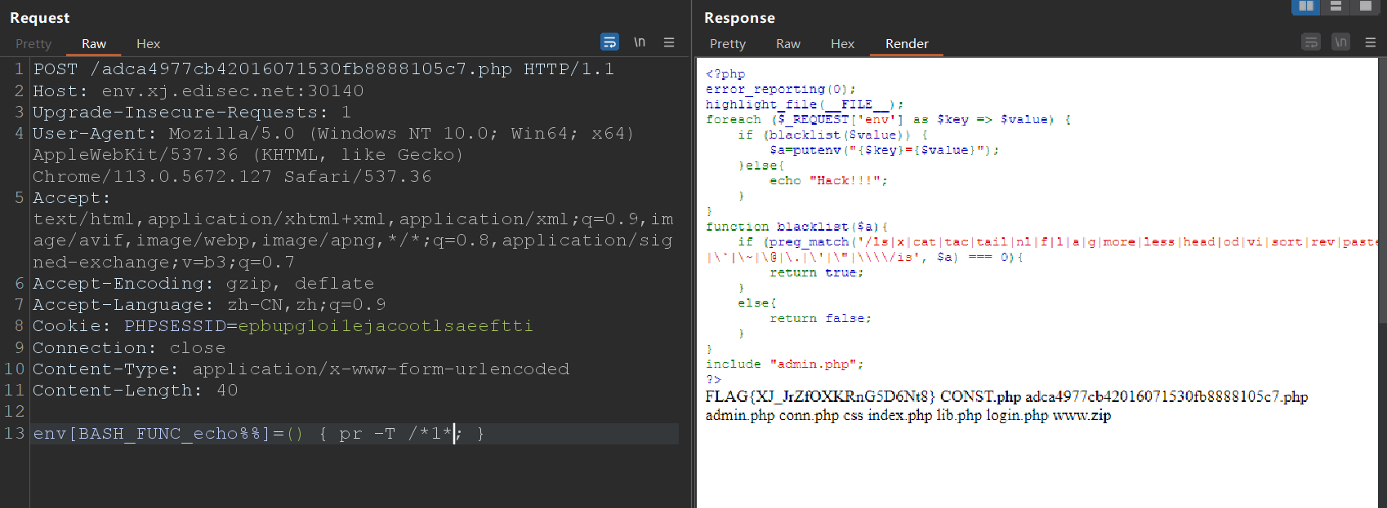1387x508 pixels.
Task: Open the Response Hex tab
Action: point(842,44)
